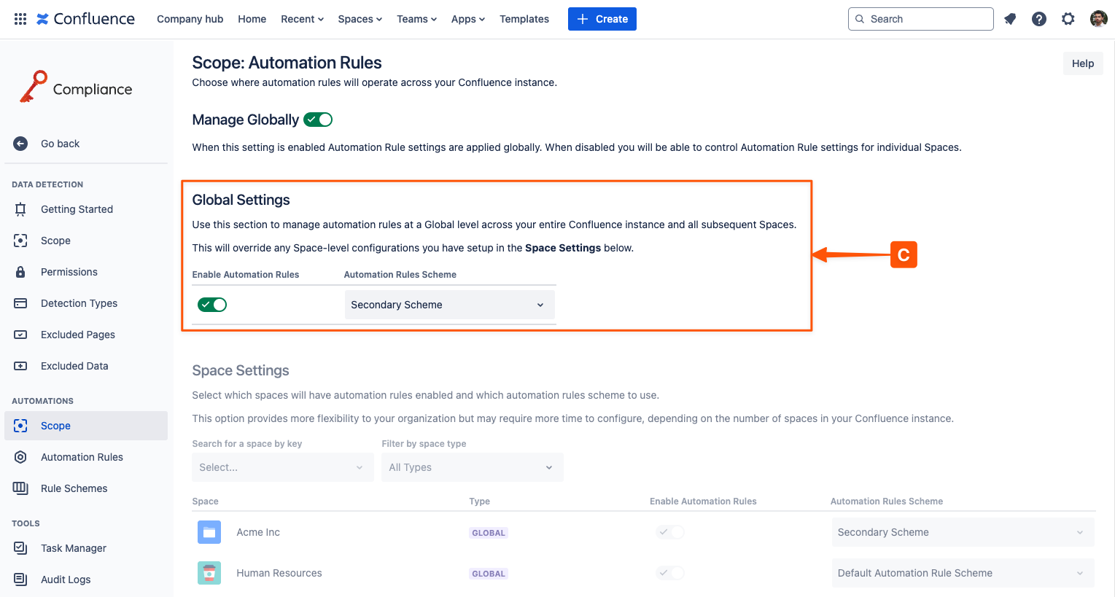Viewport: 1115px width, 597px height.
Task: Toggle automation rules for Acme Inc
Action: (x=669, y=532)
